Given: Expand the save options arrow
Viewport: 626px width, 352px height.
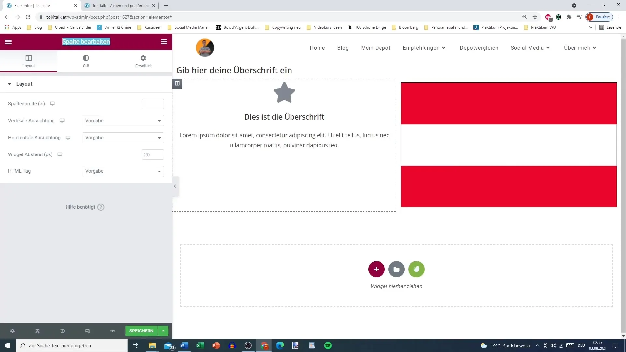Looking at the screenshot, I should 163,331.
